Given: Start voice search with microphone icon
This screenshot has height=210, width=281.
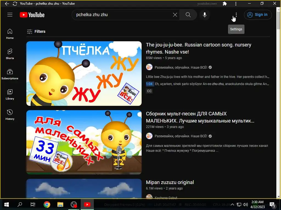Looking at the screenshot, I should coord(205,15).
